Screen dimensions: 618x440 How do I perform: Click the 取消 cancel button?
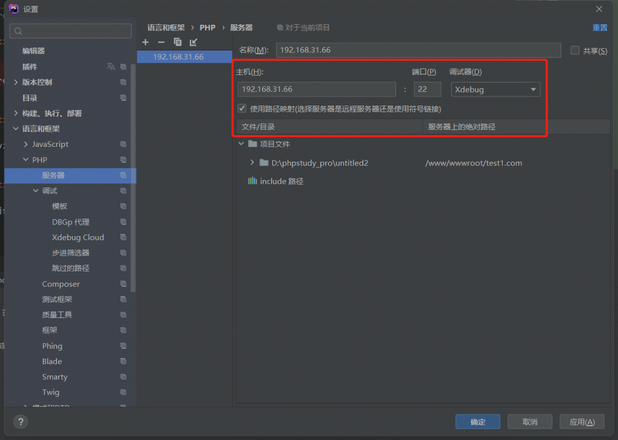pos(529,422)
